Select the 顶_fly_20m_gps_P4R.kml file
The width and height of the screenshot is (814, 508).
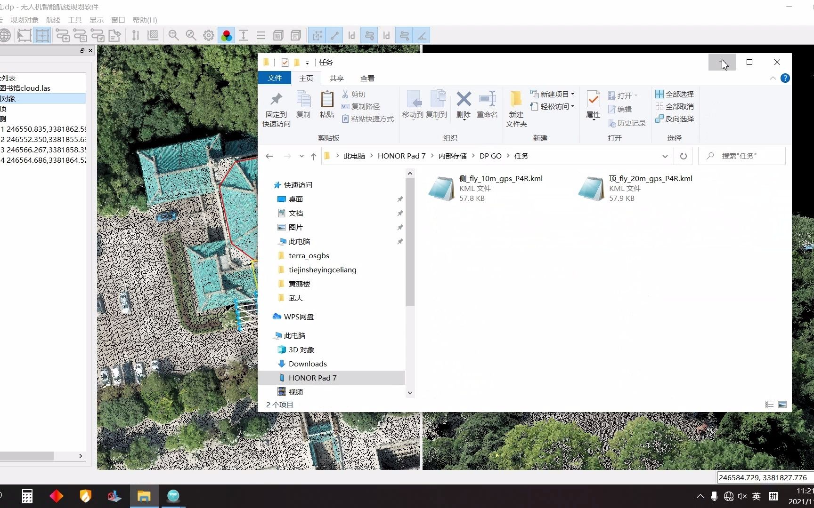(x=635, y=188)
